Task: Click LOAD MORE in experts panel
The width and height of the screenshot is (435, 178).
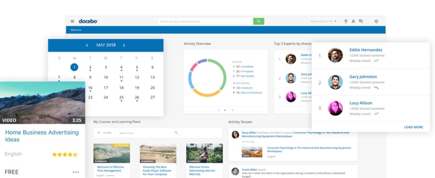Action: coord(413,127)
